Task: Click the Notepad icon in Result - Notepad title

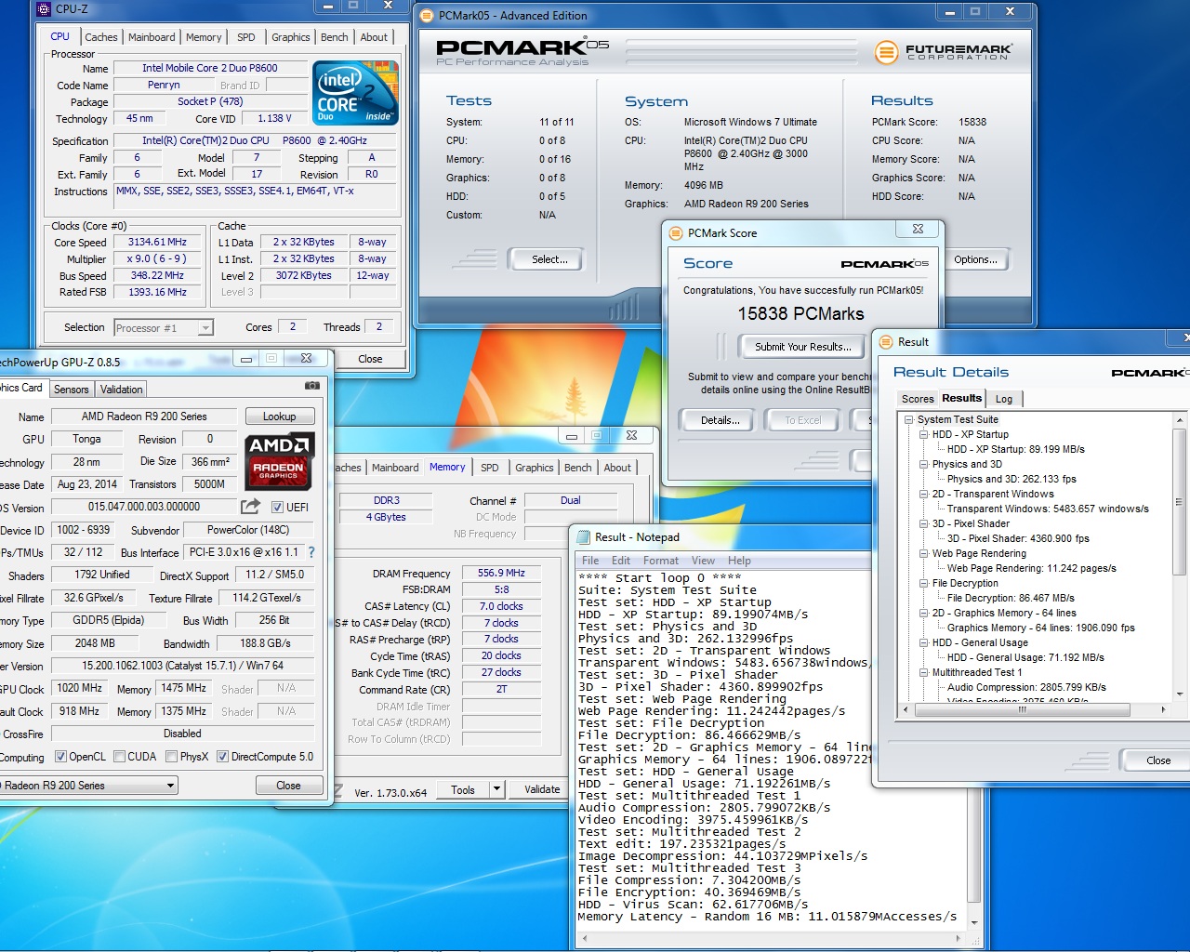Action: tap(584, 537)
